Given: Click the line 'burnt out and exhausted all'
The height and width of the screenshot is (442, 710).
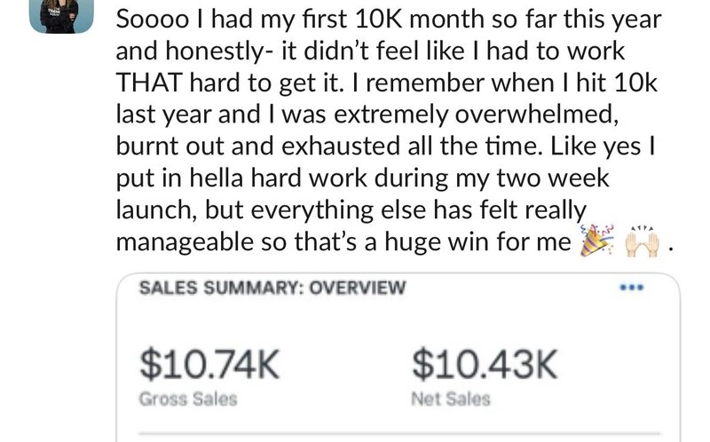Looking at the screenshot, I should [x=385, y=146].
